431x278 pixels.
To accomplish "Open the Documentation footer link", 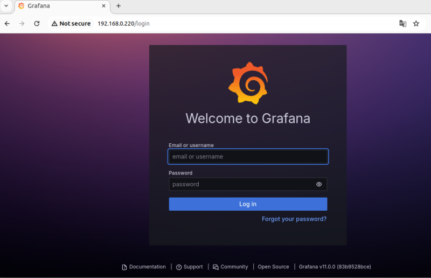I will (147, 267).
